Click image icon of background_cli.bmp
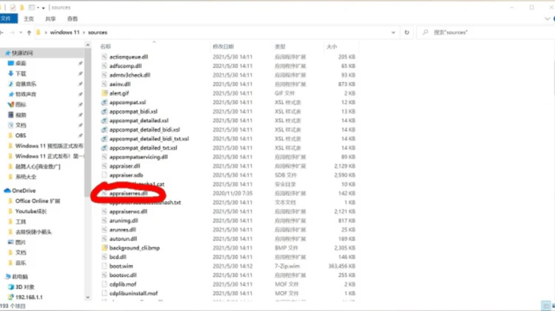The height and width of the screenshot is (311, 555). pyautogui.click(x=104, y=247)
